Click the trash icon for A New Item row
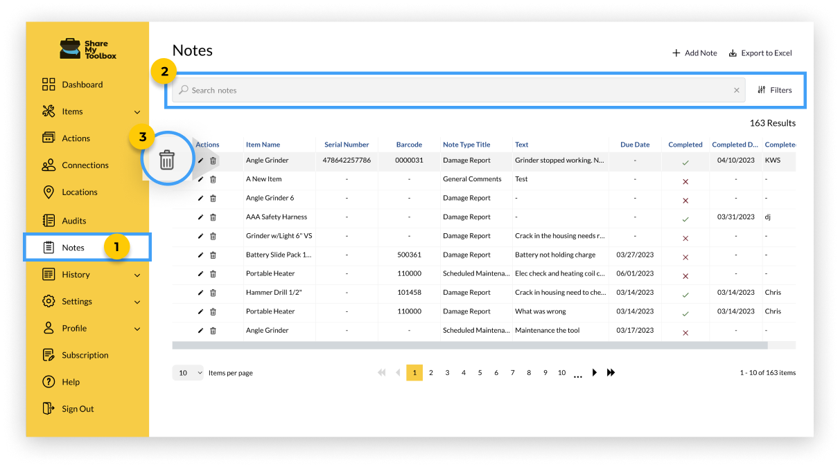This screenshot has width=840, height=467. coord(213,179)
